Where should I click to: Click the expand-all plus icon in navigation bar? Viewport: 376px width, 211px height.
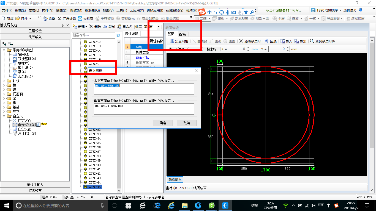(x=4, y=44)
